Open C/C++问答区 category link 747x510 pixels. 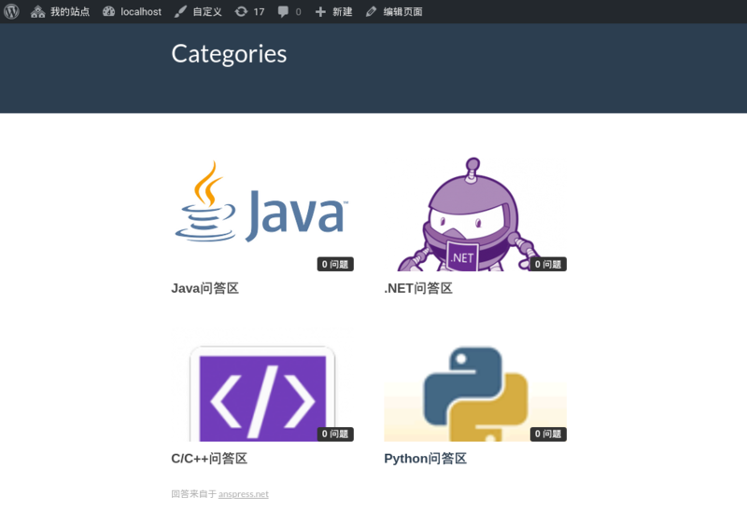click(209, 459)
